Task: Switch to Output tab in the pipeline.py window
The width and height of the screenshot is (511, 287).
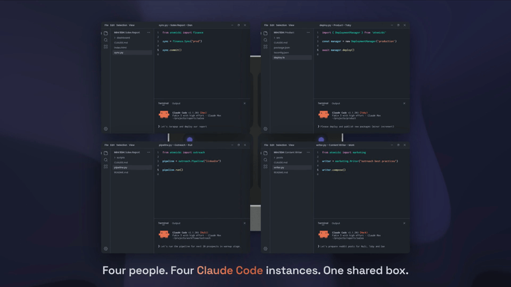Action: click(176, 224)
